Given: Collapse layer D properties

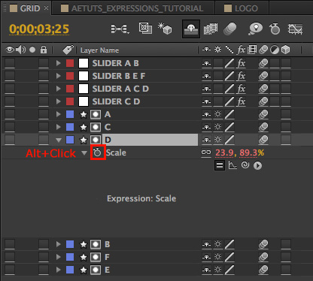Looking at the screenshot, I should [x=59, y=140].
